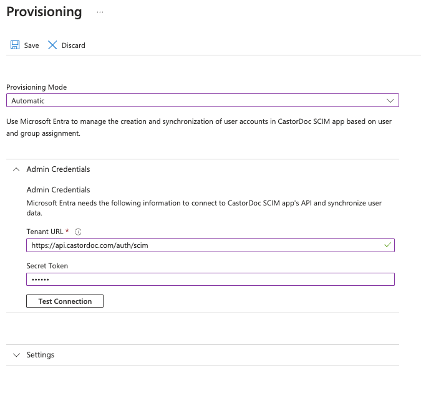Click the Save label in toolbar
Image resolution: width=421 pixels, height=396 pixels.
(31, 45)
